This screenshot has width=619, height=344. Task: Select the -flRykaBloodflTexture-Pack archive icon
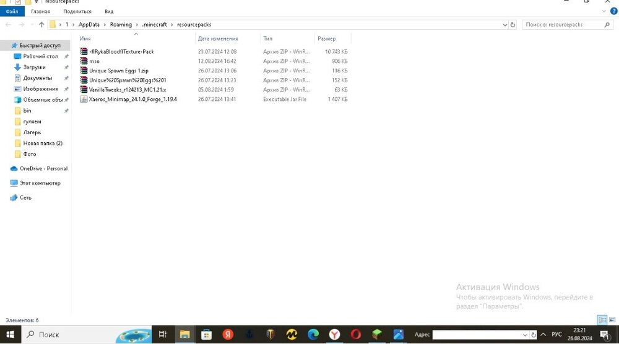pyautogui.click(x=84, y=52)
